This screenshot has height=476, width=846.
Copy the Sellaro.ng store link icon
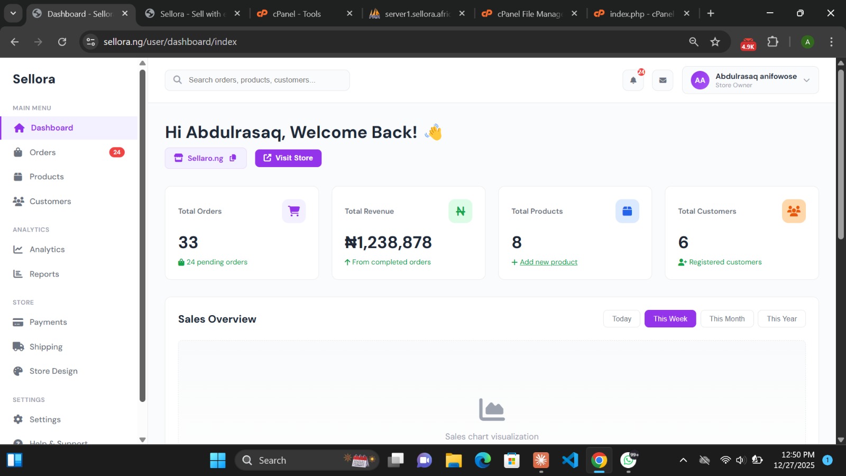(x=233, y=158)
